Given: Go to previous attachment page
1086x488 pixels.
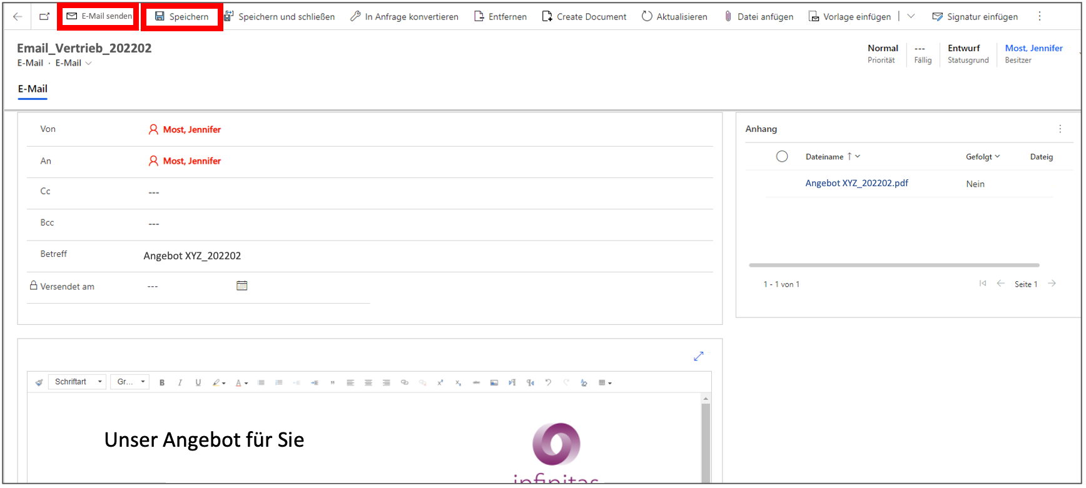Looking at the screenshot, I should (1001, 284).
